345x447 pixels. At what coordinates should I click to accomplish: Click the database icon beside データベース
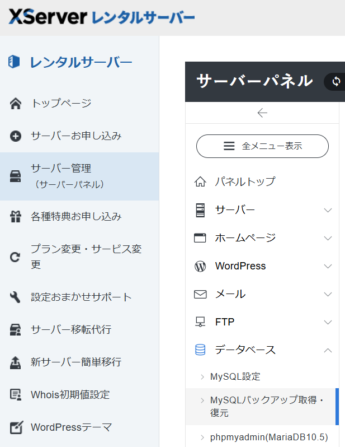tap(200, 350)
